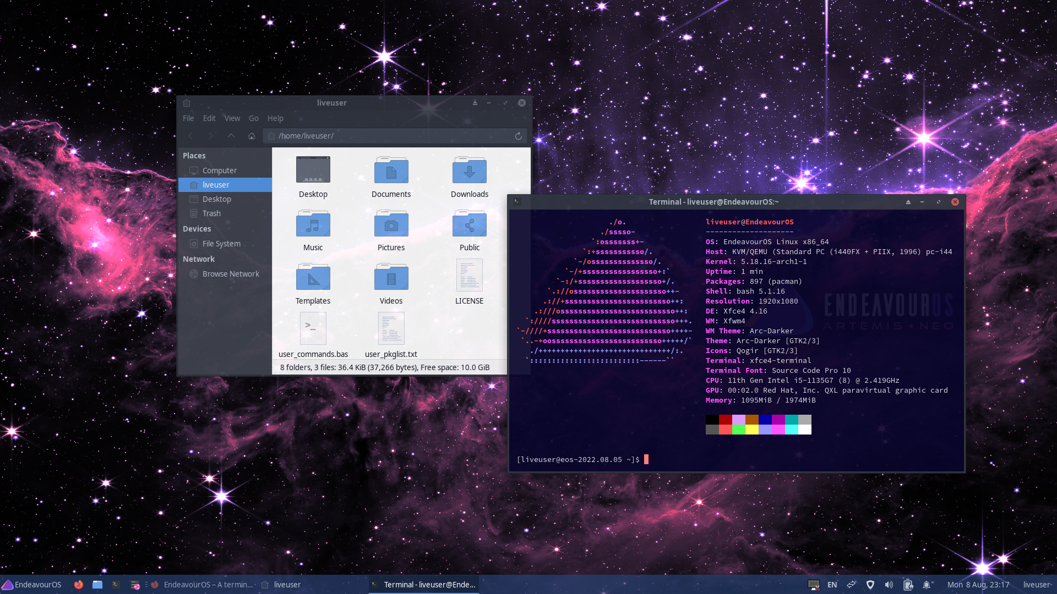Click the Memory line in neofetch output
This screenshot has height=594, width=1057.
click(x=761, y=400)
